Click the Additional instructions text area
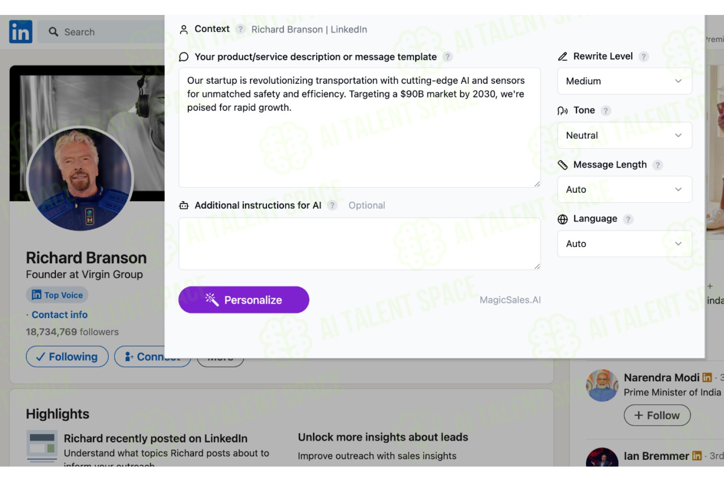 tap(360, 244)
